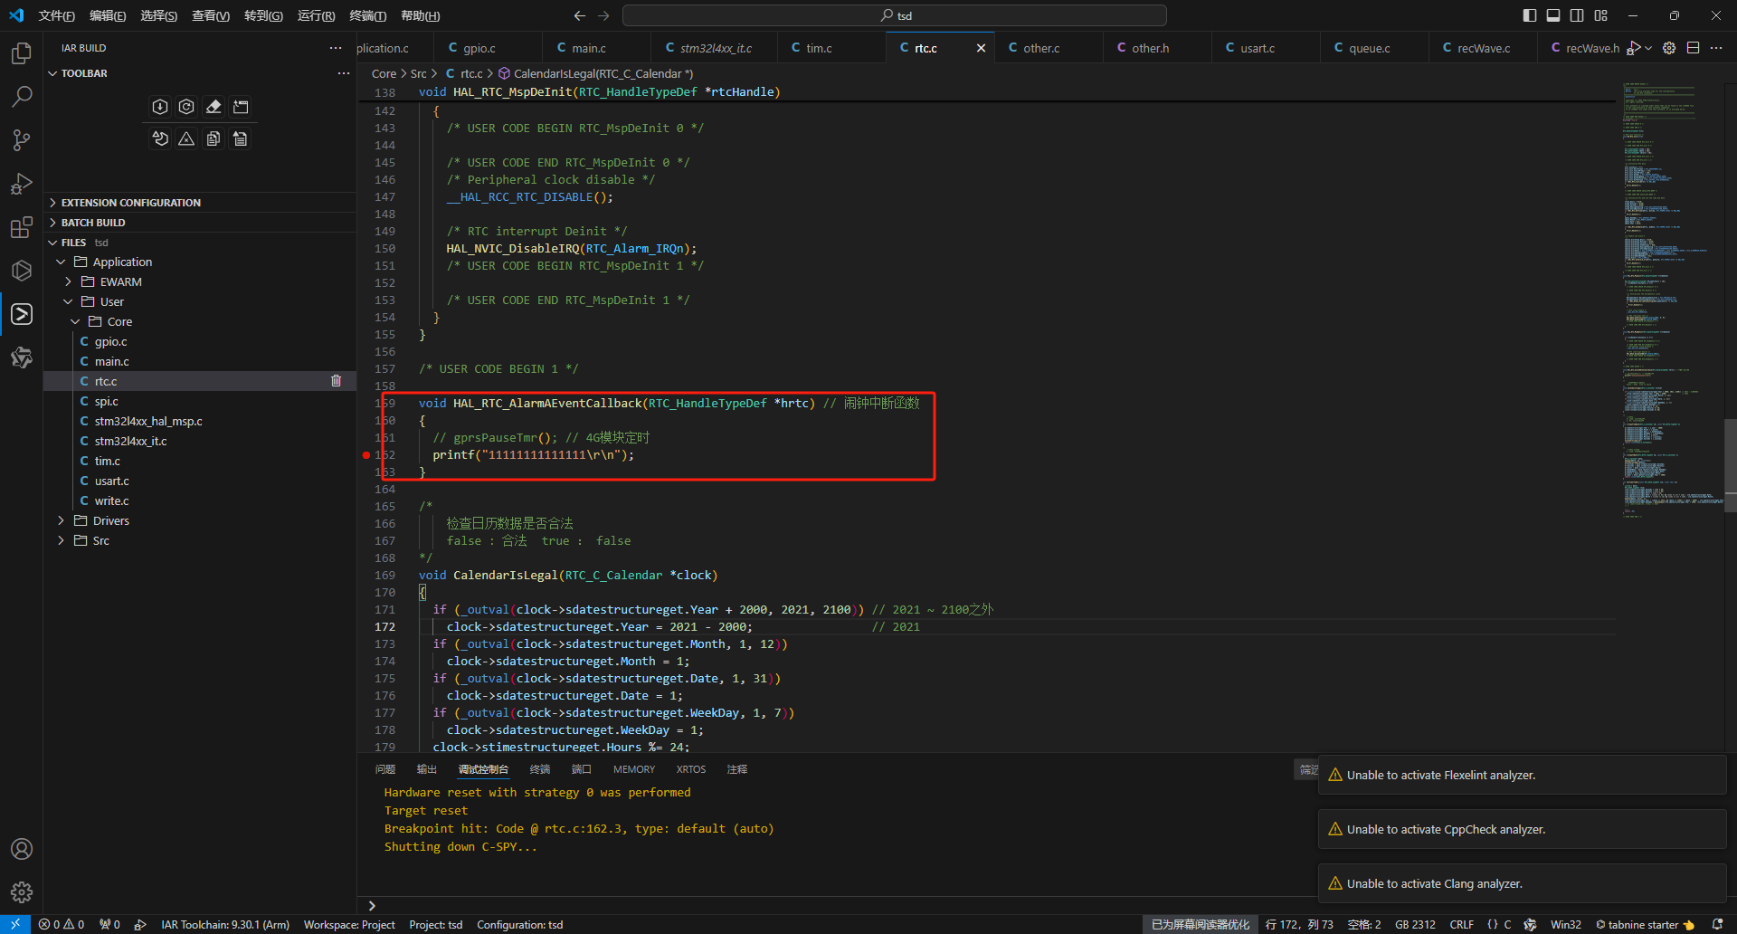Open write.c in file tree
1737x934 pixels.
click(x=111, y=500)
